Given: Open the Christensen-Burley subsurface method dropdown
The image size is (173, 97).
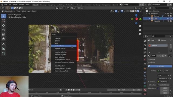Looking at the screenshot, I should [x=163, y=78].
